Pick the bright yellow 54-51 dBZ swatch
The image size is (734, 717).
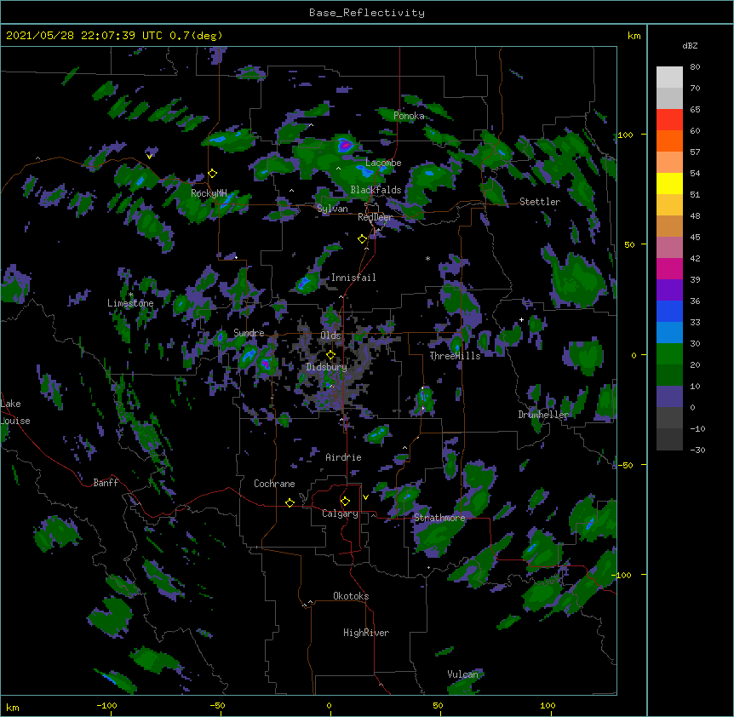click(669, 183)
